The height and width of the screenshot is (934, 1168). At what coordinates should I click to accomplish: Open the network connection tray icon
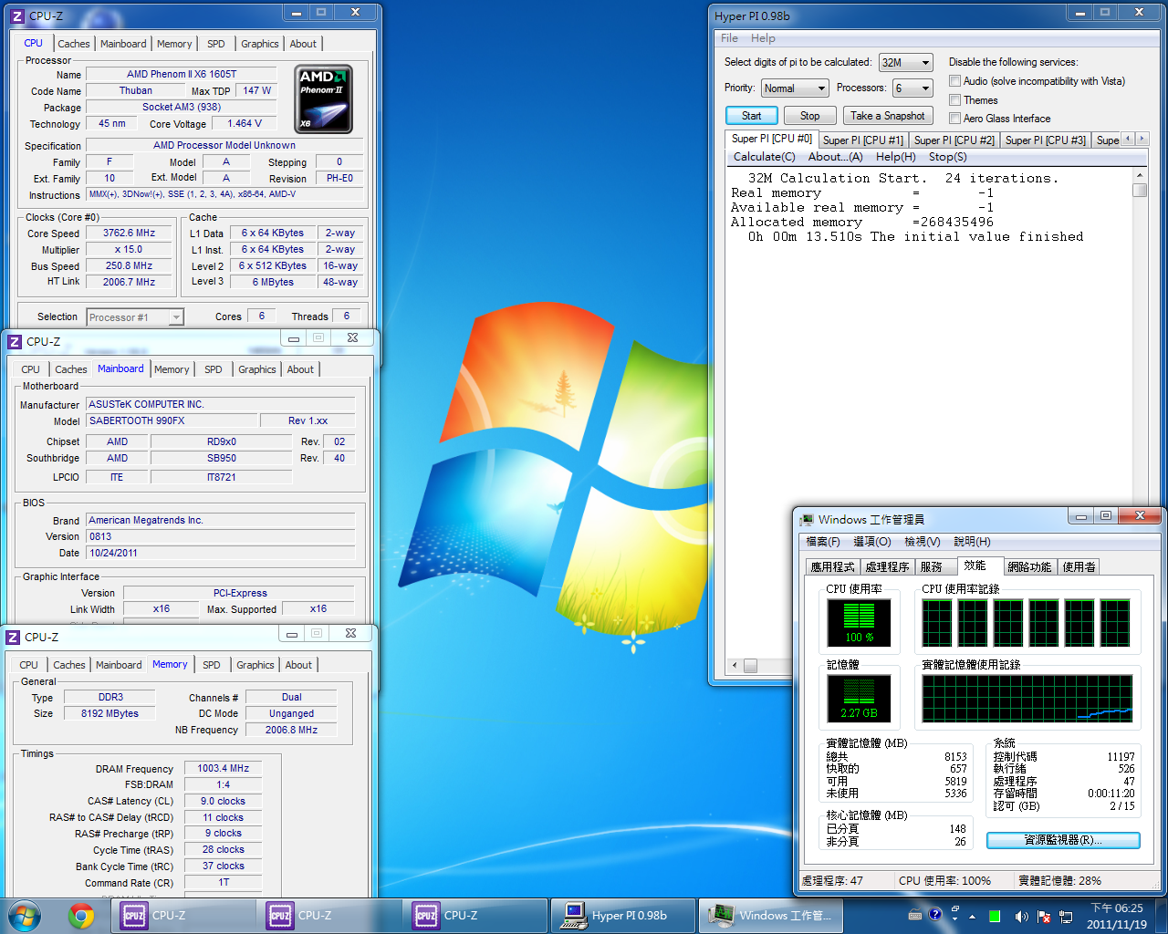coord(1064,916)
